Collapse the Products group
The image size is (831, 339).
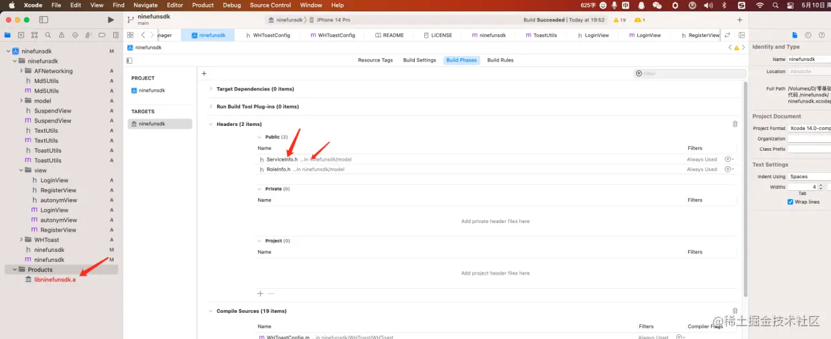click(14, 269)
